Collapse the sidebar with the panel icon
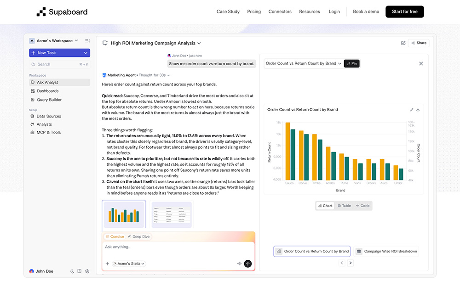The height and width of the screenshot is (286, 460). (x=87, y=41)
